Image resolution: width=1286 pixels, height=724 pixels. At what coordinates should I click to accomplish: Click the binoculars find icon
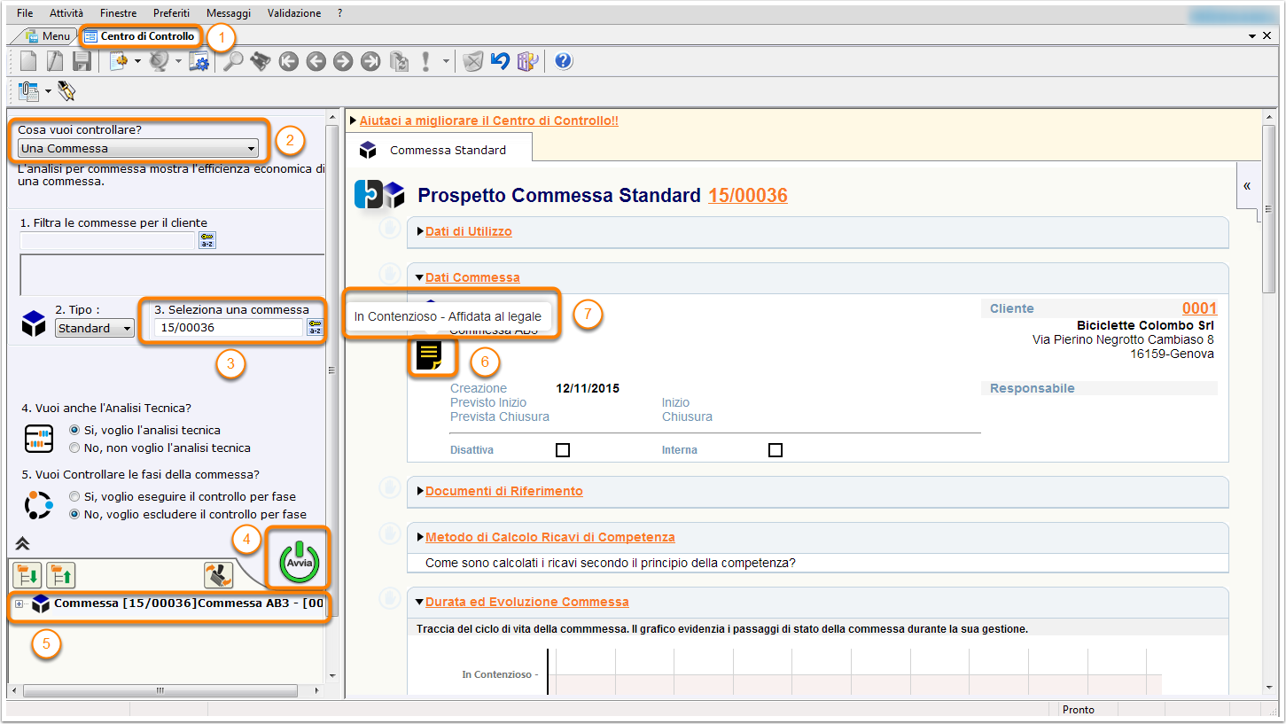(x=260, y=61)
